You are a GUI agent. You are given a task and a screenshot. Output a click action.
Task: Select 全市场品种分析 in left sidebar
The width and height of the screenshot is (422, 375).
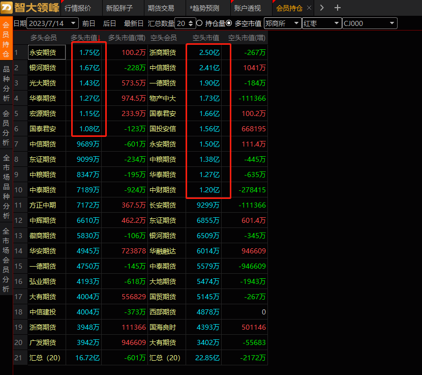point(6,187)
